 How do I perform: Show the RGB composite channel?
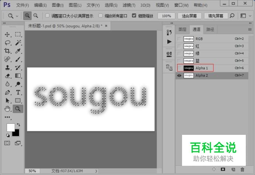coord(179,39)
